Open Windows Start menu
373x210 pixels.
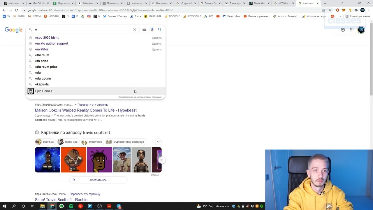pos(4,206)
